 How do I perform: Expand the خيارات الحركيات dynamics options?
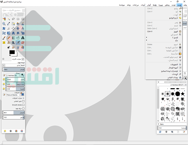(x=23, y=98)
